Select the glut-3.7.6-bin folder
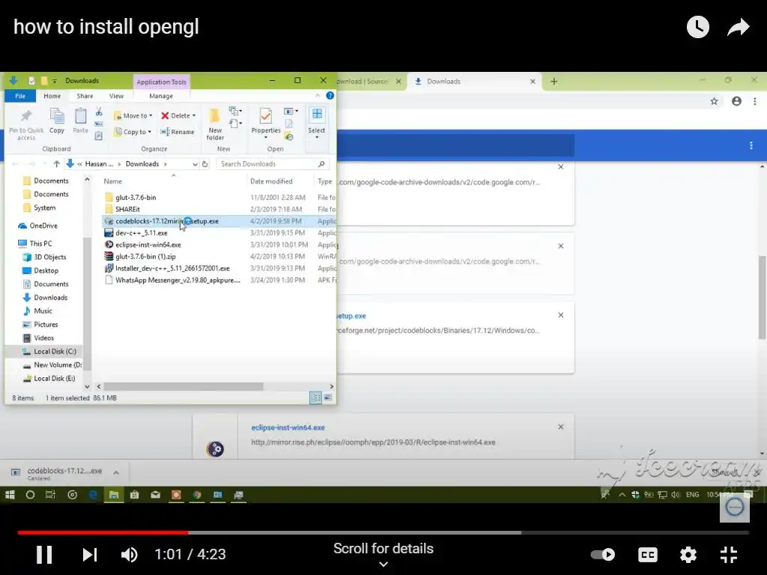The height and width of the screenshot is (575, 767). (136, 198)
